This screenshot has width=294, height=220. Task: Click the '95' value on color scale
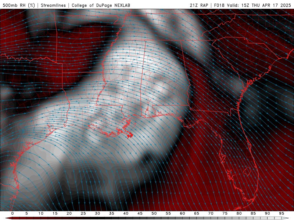(x=282, y=213)
